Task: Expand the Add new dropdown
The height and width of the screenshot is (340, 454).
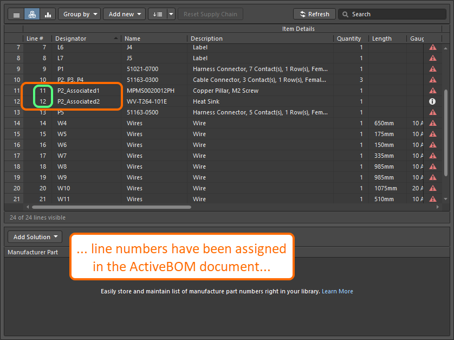Action: (125, 14)
